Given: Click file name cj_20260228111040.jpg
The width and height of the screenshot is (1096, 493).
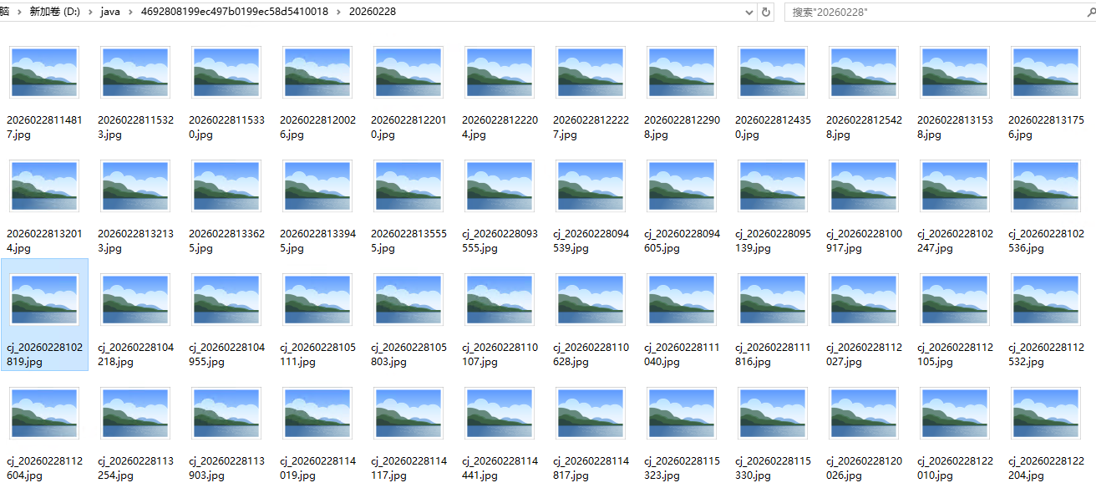Looking at the screenshot, I should [682, 354].
